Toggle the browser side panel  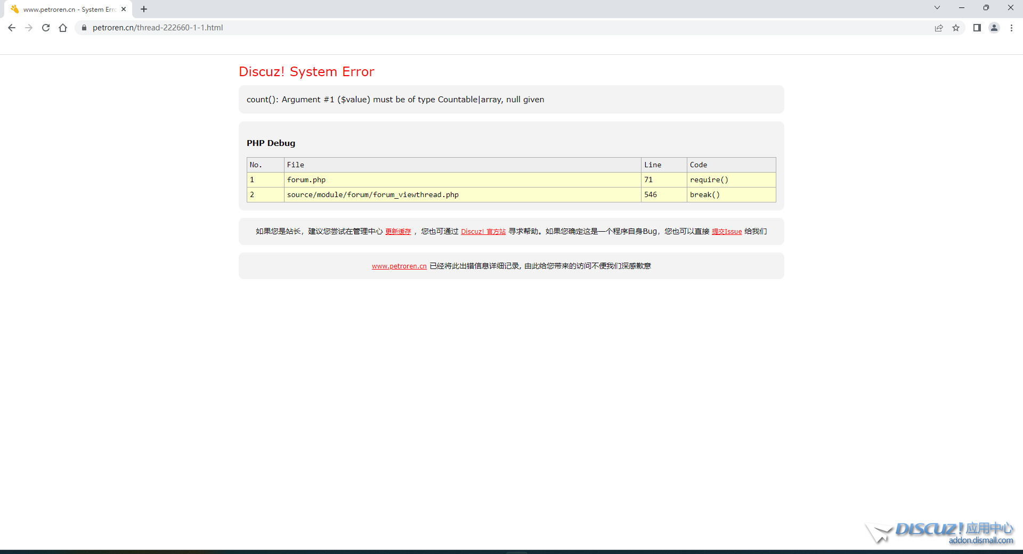(x=977, y=28)
